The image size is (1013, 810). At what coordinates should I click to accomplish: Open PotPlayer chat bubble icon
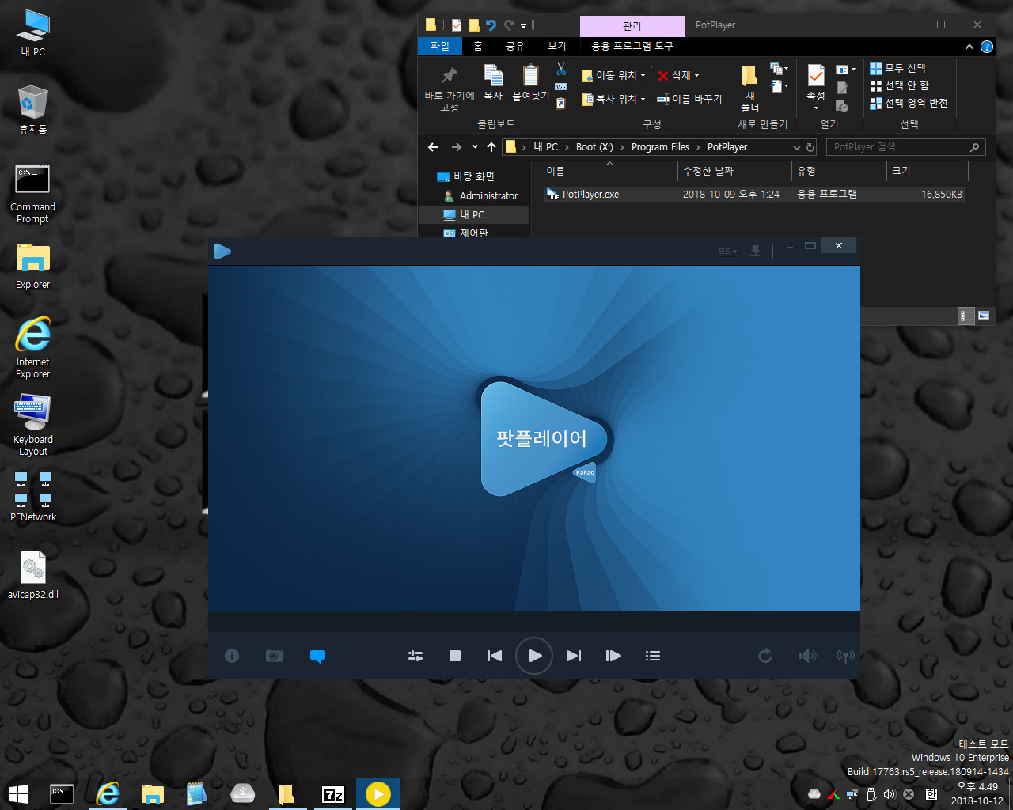[x=317, y=656]
